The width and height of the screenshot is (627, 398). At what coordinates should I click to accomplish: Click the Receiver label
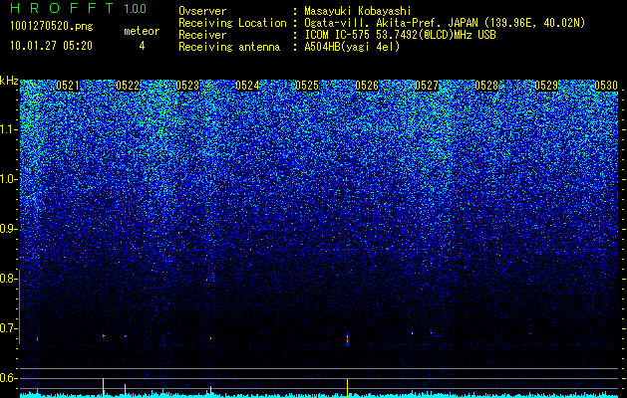tap(202, 35)
